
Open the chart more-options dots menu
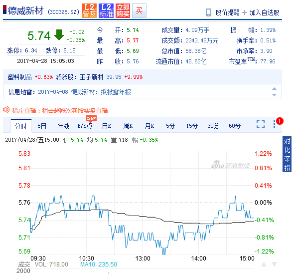(274, 124)
